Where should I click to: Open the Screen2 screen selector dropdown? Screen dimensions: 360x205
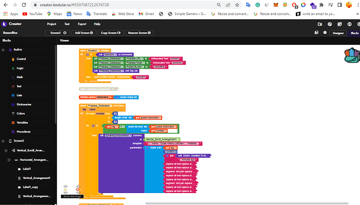pos(58,33)
